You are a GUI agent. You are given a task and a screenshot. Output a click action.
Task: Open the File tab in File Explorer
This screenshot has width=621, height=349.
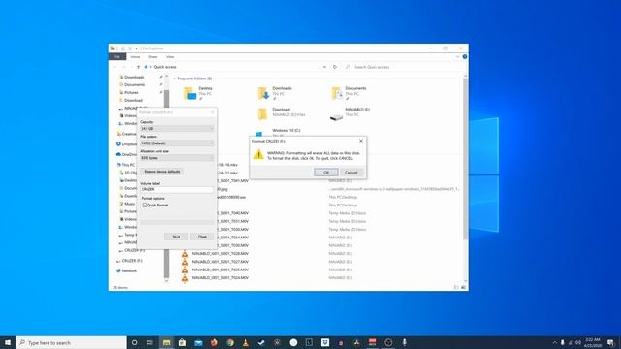click(x=117, y=57)
